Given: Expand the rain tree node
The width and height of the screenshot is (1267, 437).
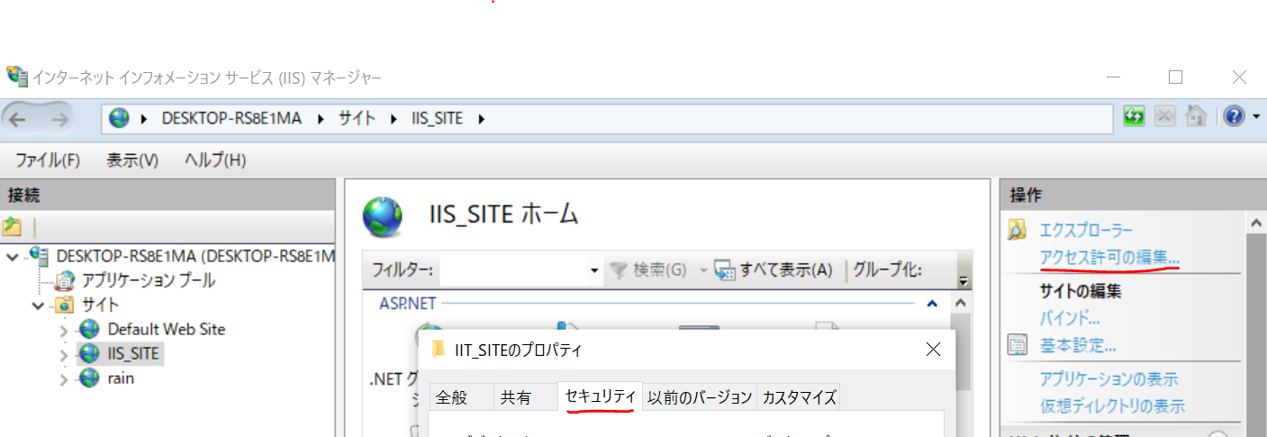Looking at the screenshot, I should click(64, 378).
